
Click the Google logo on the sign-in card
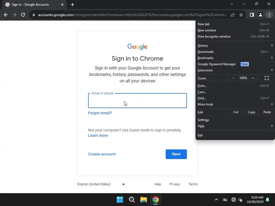tap(137, 47)
